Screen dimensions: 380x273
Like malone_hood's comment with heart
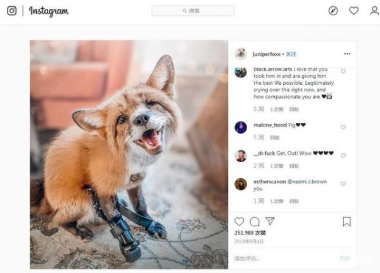343,127
